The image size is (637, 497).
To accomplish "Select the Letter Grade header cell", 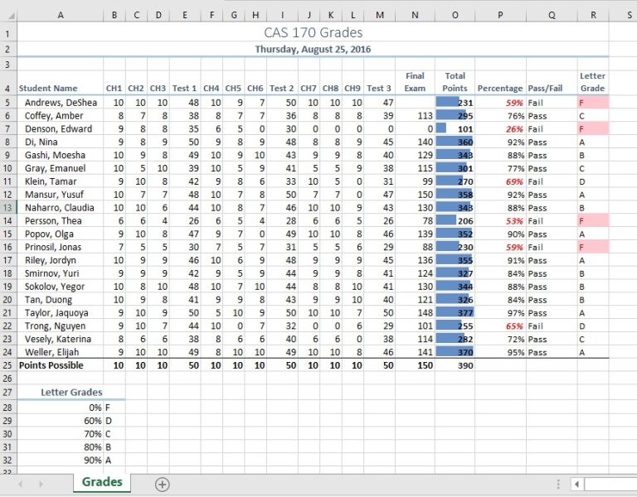I will (x=593, y=83).
